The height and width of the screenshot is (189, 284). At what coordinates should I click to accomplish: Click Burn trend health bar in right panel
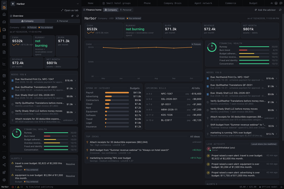pyautogui.click(x=254, y=50)
